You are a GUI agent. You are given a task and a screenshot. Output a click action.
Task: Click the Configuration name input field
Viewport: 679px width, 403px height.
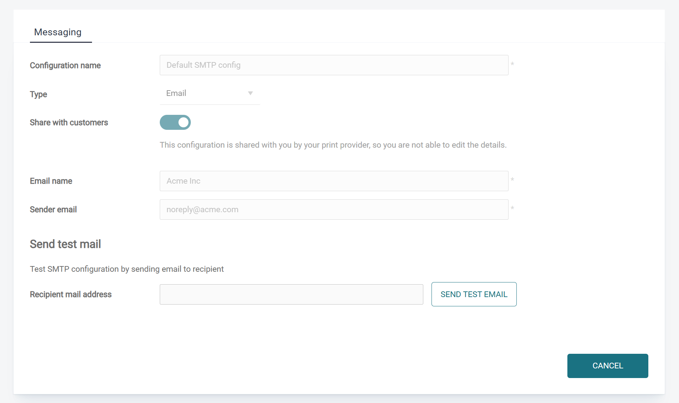pos(334,65)
